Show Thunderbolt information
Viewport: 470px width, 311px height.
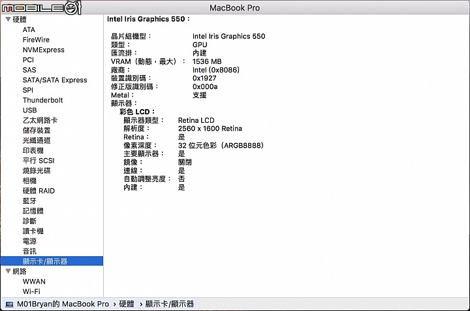tap(43, 100)
